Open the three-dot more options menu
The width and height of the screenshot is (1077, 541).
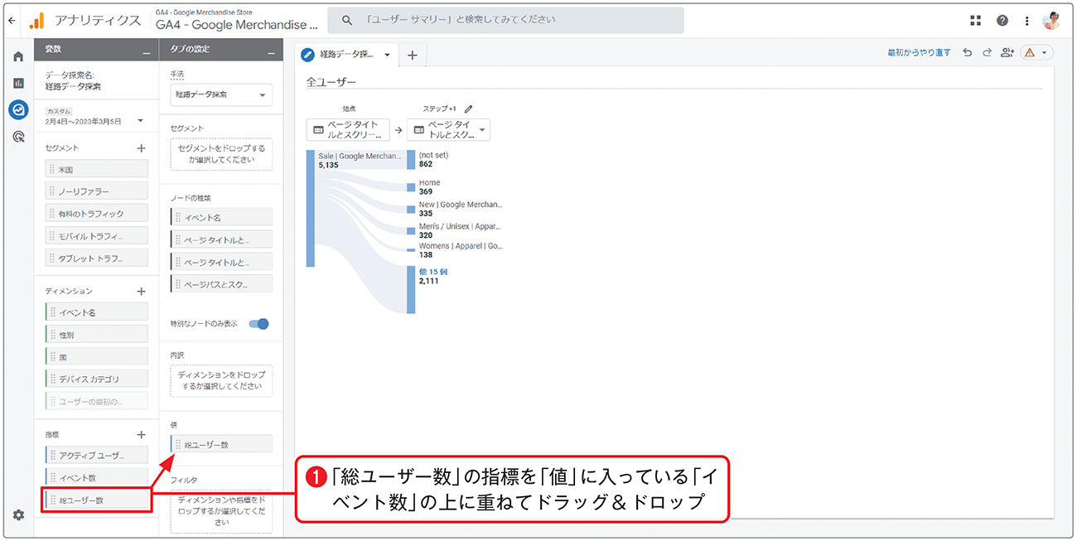[x=1027, y=21]
